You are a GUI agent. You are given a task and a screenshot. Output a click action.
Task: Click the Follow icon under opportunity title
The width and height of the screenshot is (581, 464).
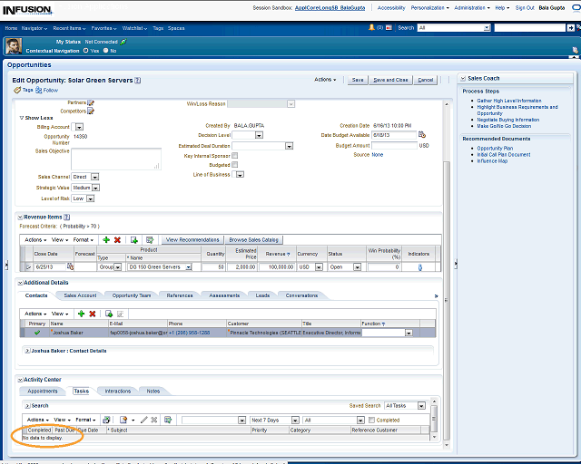pos(39,91)
